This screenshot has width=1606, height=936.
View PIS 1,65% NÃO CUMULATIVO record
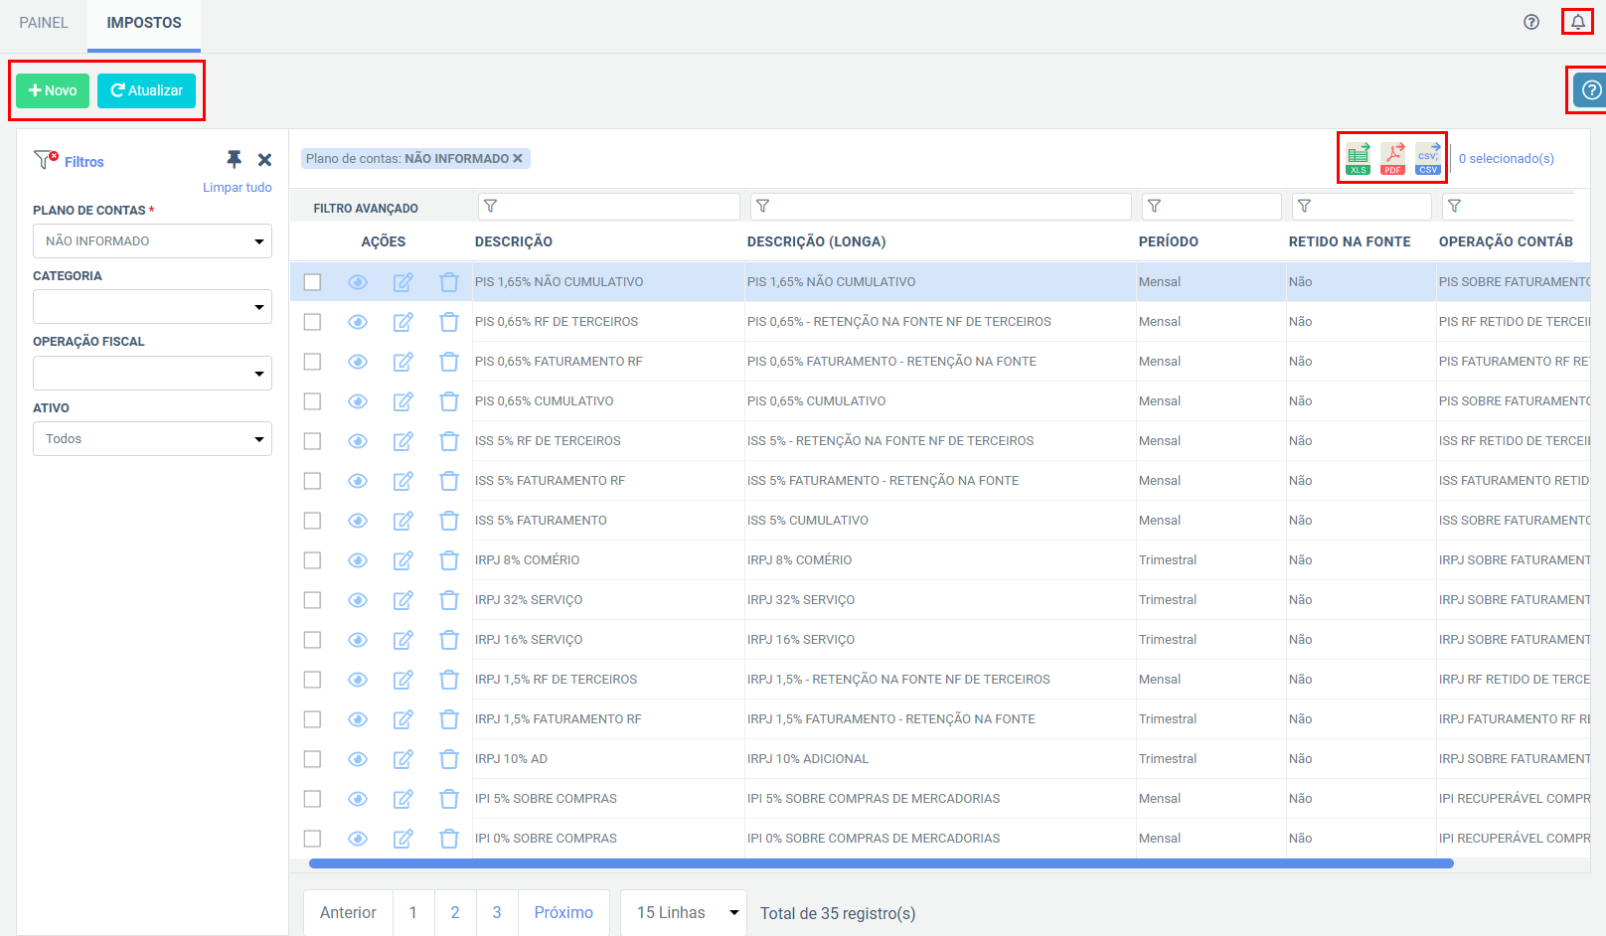[x=358, y=282]
